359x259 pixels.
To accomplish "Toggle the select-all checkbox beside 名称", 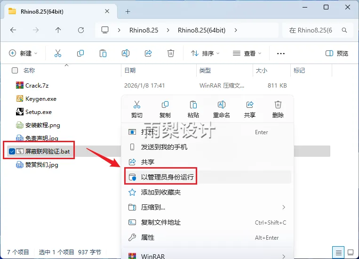I will coord(15,70).
